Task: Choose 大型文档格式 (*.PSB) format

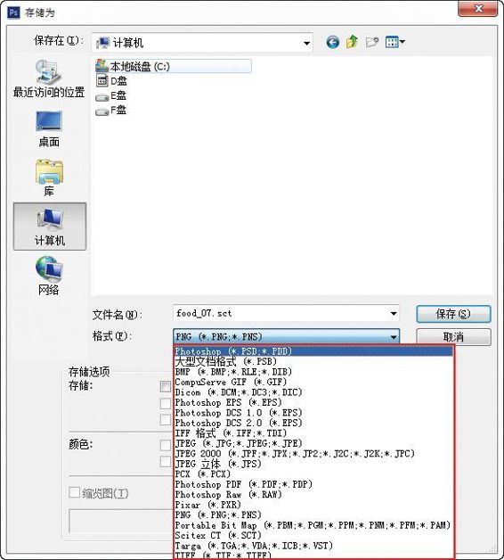Action: coord(313,361)
